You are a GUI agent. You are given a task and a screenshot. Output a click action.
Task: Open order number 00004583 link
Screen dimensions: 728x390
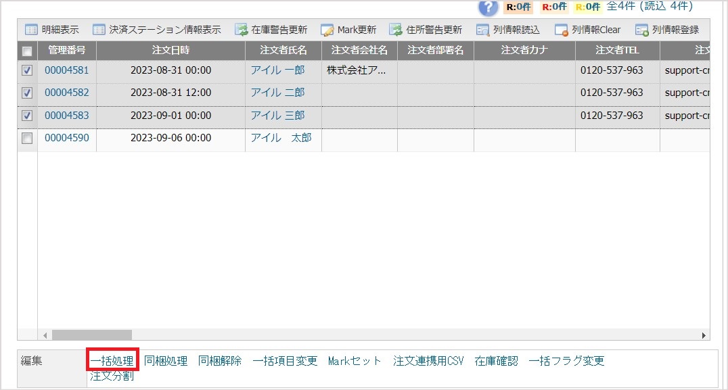(67, 116)
